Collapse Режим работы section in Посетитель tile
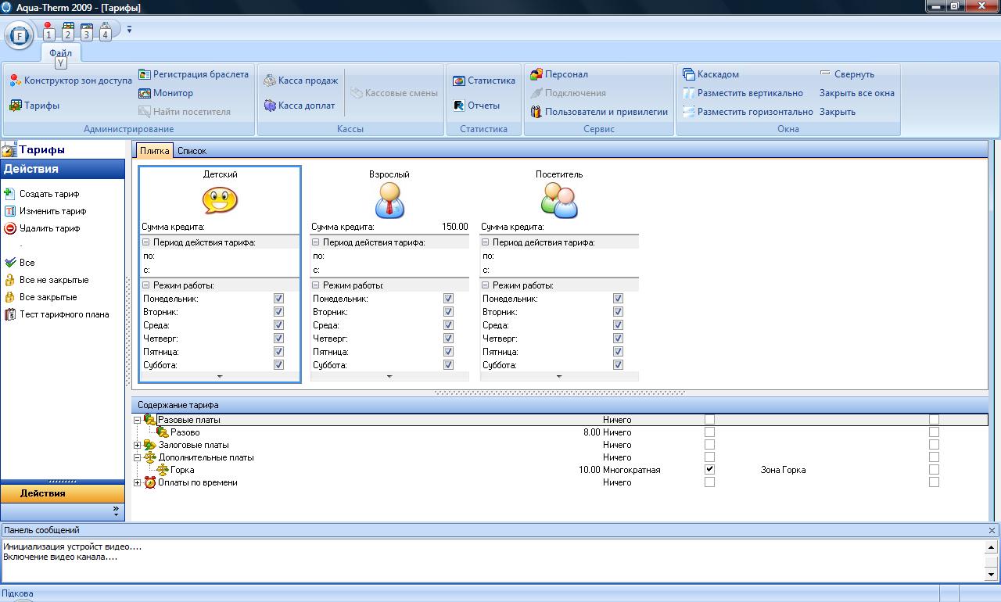Image resolution: width=1001 pixels, height=602 pixels. click(486, 285)
